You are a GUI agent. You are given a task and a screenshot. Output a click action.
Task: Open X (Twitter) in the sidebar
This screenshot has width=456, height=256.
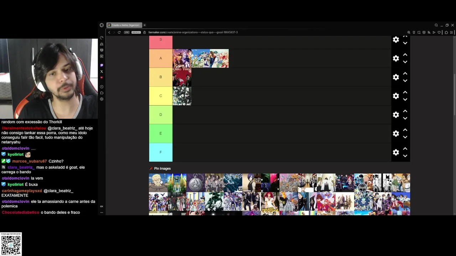tap(102, 71)
